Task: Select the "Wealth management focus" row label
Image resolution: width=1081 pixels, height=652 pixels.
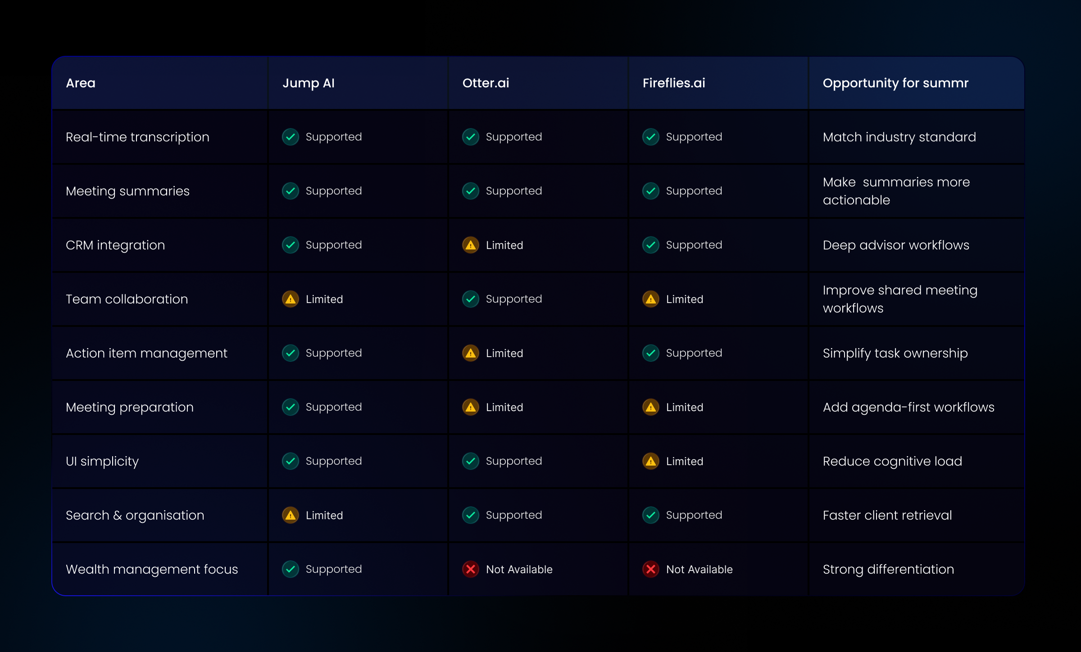Action: point(152,570)
